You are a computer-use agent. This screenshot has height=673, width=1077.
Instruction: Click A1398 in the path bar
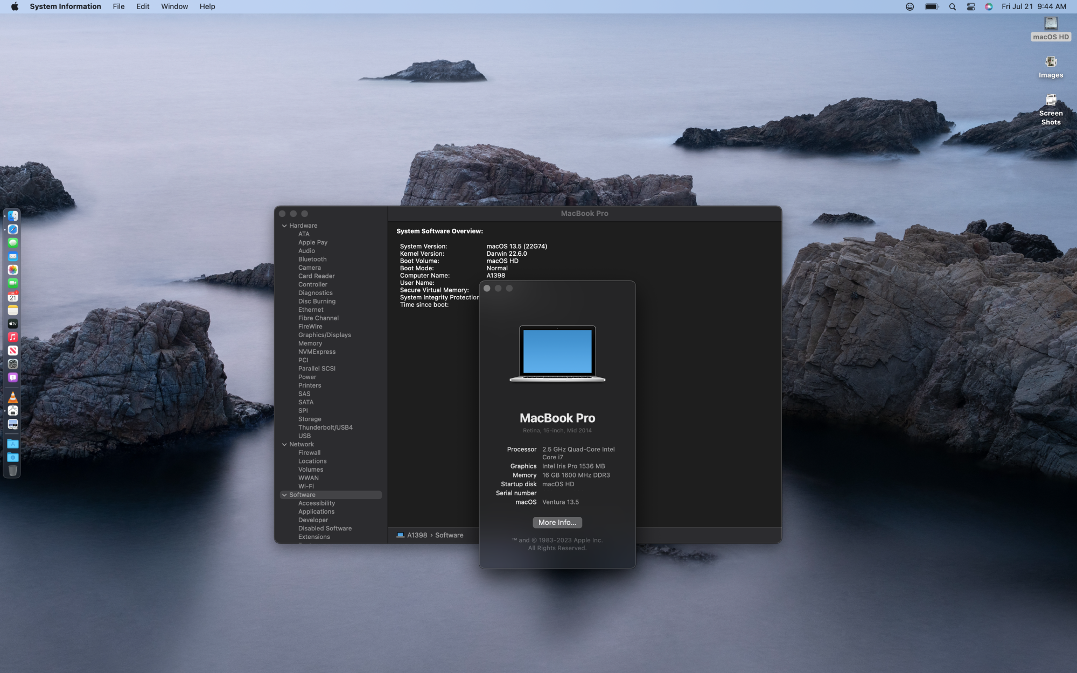click(x=416, y=535)
